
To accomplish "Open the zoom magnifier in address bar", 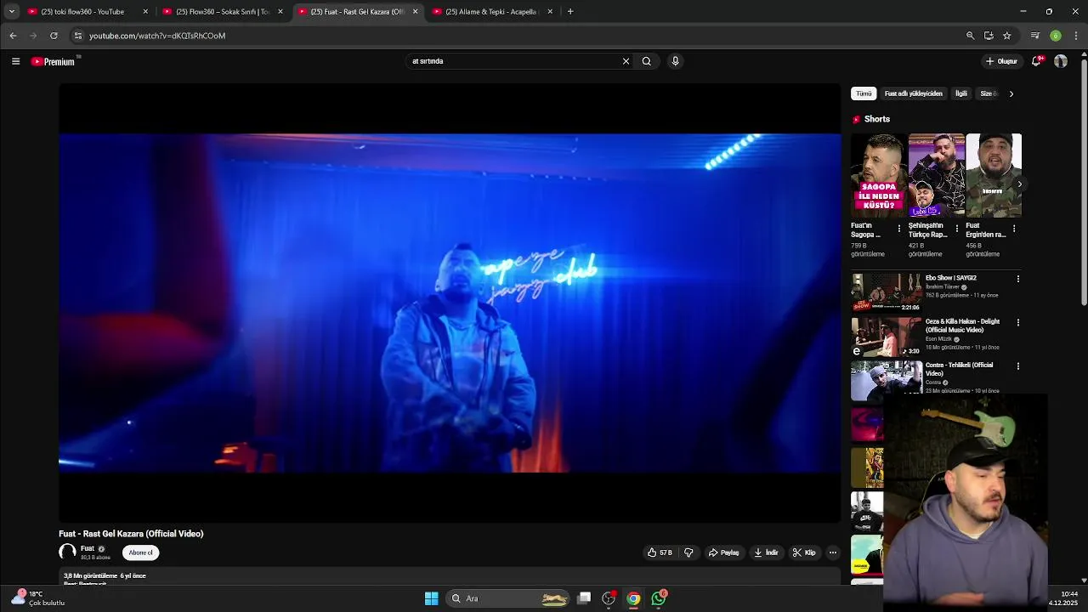I will [970, 36].
